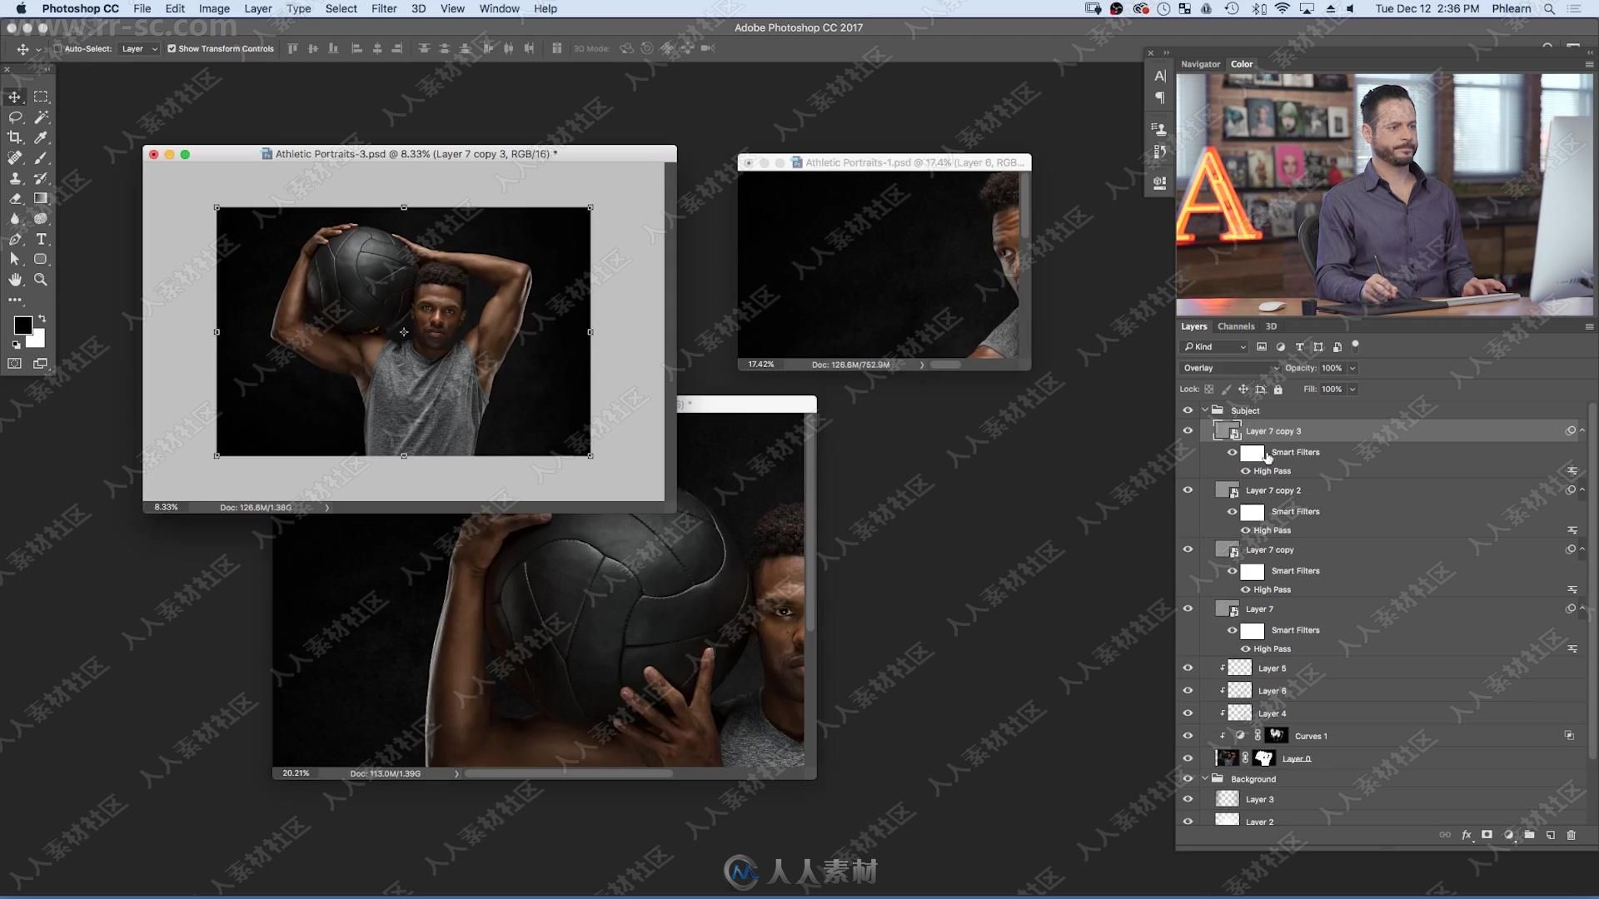Screen dimensions: 1599x899
Task: Collapse Layer 7 copy 3 smart filters
Action: (x=1582, y=431)
